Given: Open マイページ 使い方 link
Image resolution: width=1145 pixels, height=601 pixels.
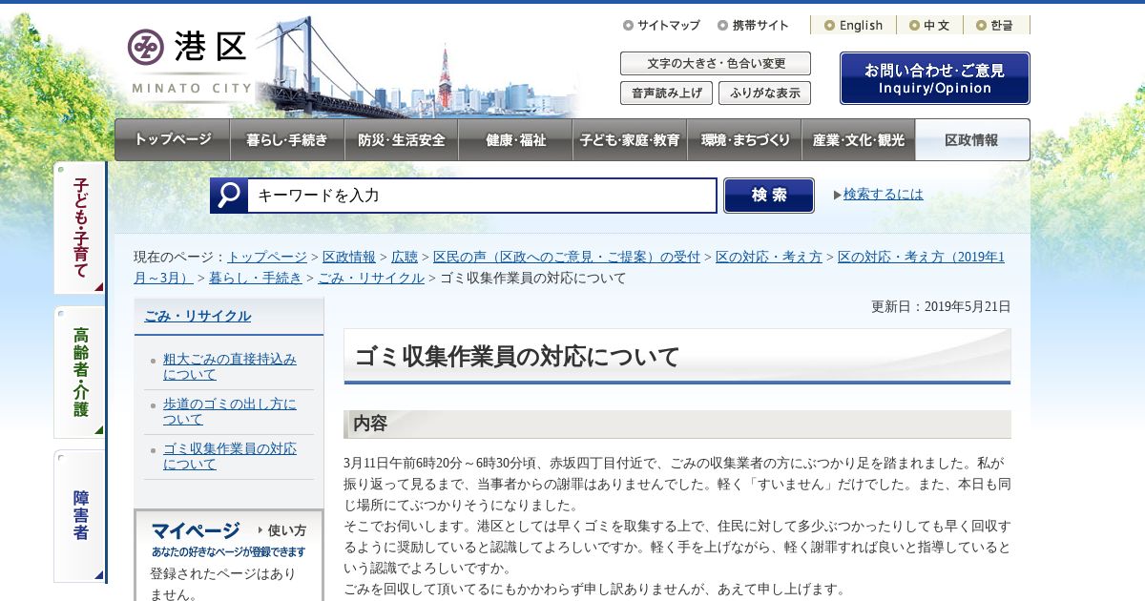Looking at the screenshot, I should (281, 530).
